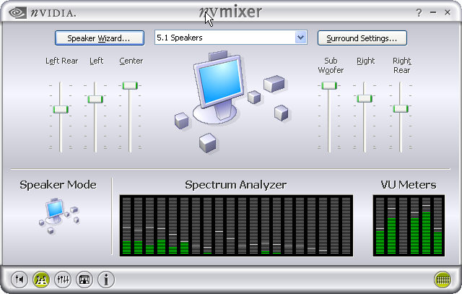Screen dimensions: 462x294
Task: Click the Left volume slider thumb
Action: coord(95,99)
